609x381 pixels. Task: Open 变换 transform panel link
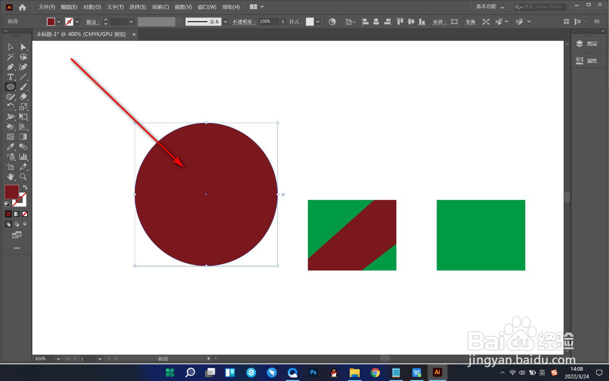click(470, 22)
